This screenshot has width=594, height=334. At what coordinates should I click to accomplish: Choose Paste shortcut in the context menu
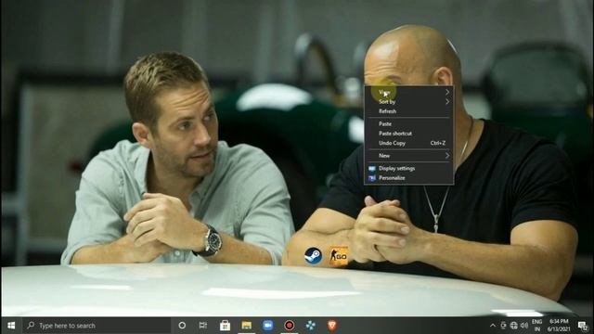[x=408, y=134]
